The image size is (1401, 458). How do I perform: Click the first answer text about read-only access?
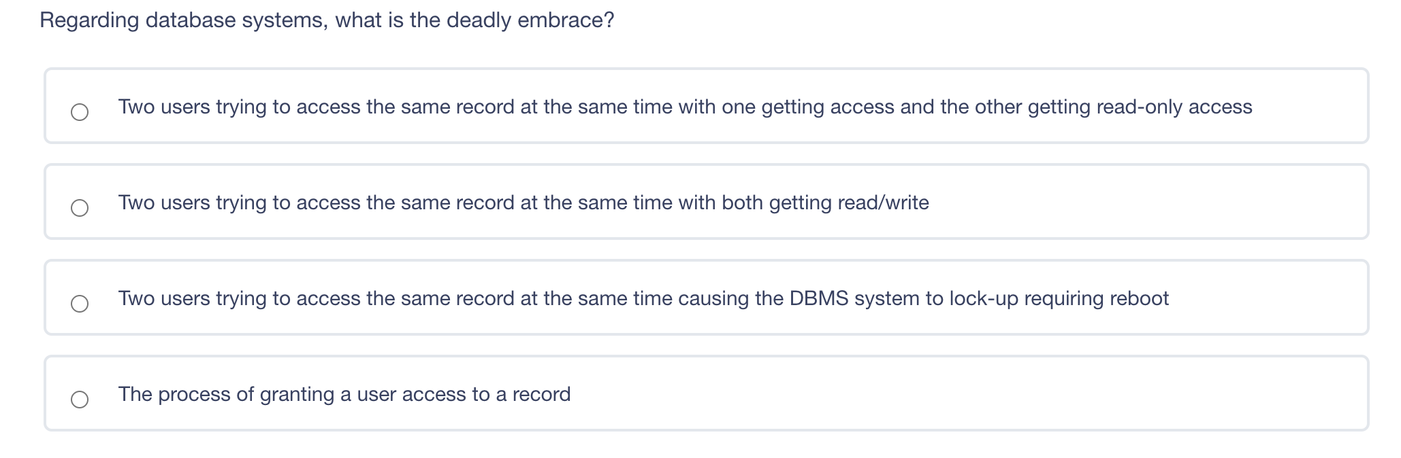[685, 107]
